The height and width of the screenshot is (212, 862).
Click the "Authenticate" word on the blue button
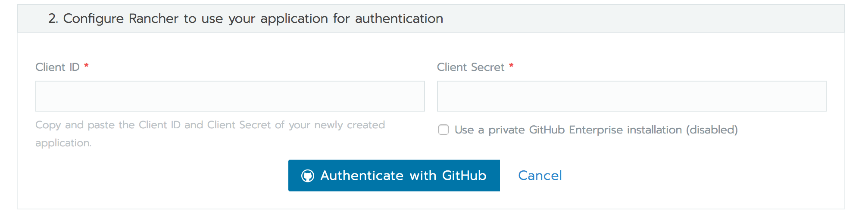[362, 176]
